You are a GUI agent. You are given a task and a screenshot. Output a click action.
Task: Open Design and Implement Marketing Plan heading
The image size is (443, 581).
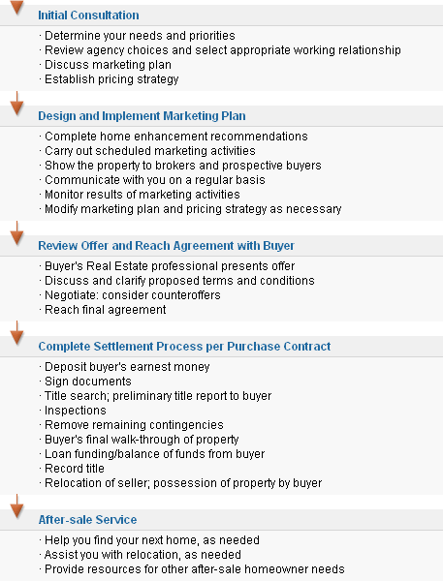click(x=142, y=116)
